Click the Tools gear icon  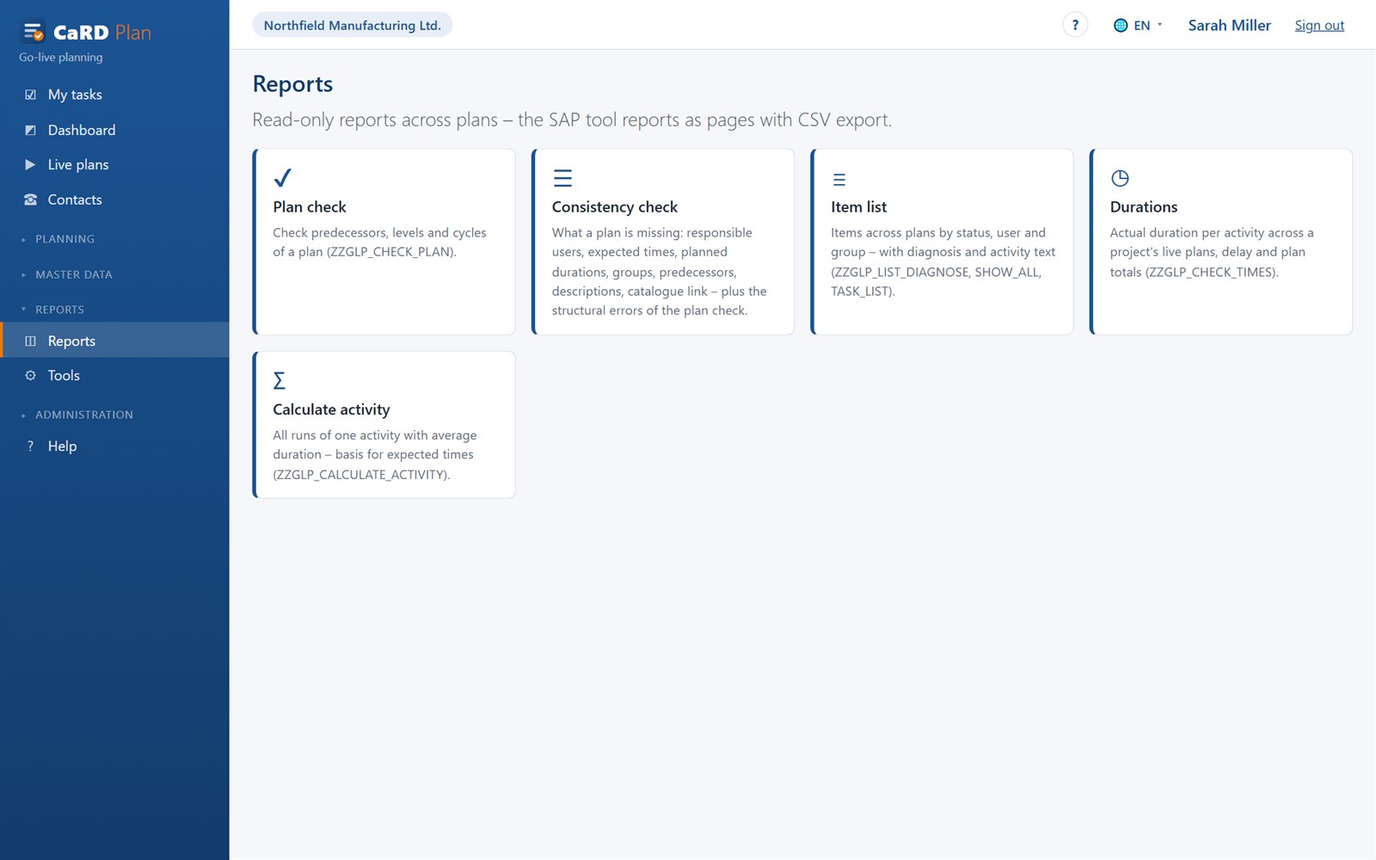30,375
